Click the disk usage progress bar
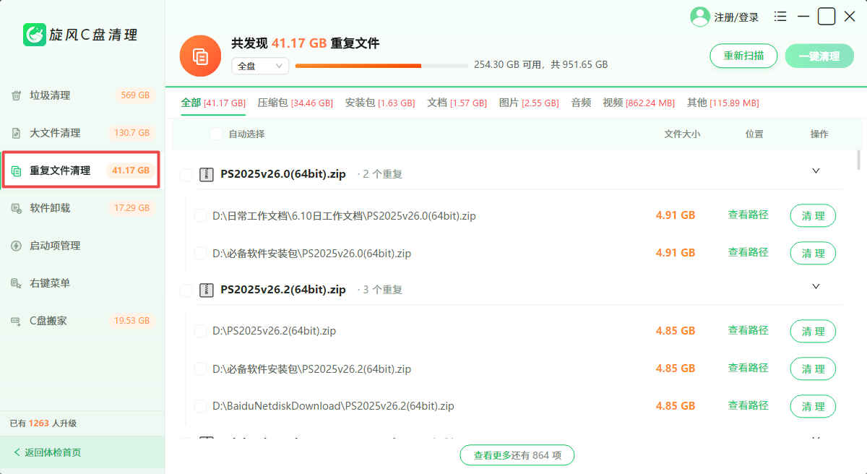The width and height of the screenshot is (867, 474). (x=381, y=66)
